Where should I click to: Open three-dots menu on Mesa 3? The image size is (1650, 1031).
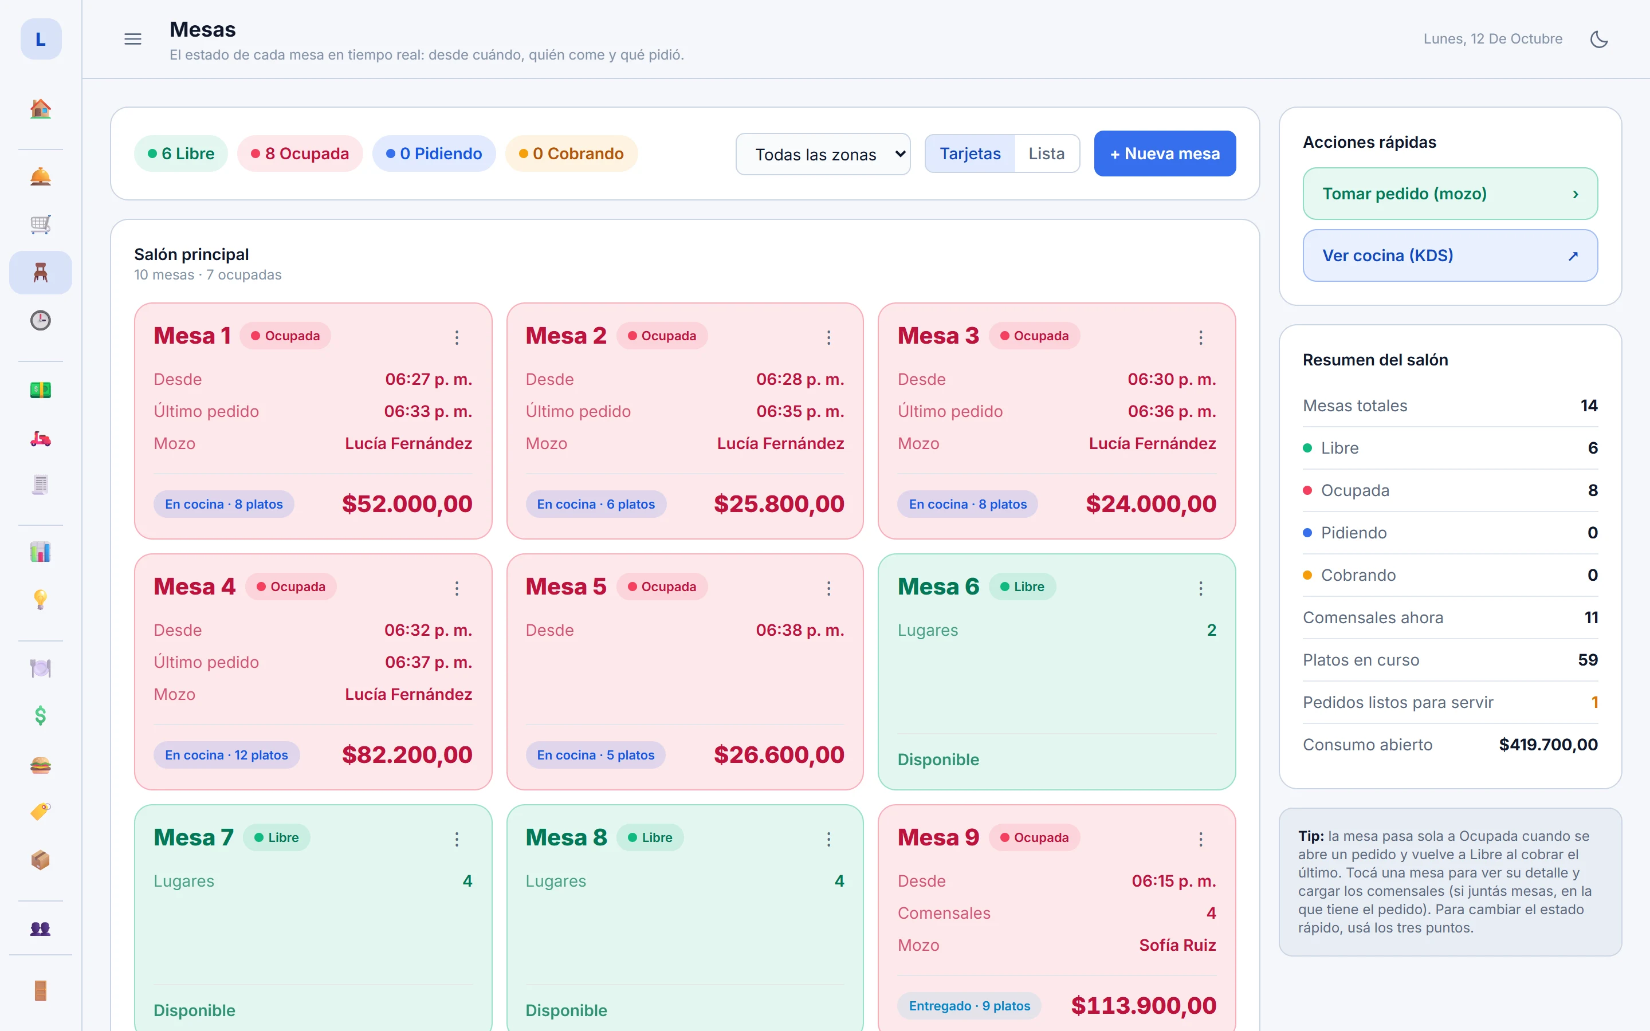coord(1201,337)
